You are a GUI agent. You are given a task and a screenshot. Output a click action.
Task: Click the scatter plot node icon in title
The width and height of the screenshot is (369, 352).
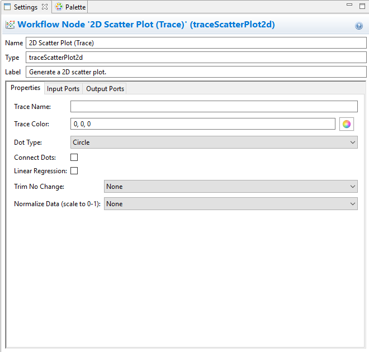click(10, 25)
